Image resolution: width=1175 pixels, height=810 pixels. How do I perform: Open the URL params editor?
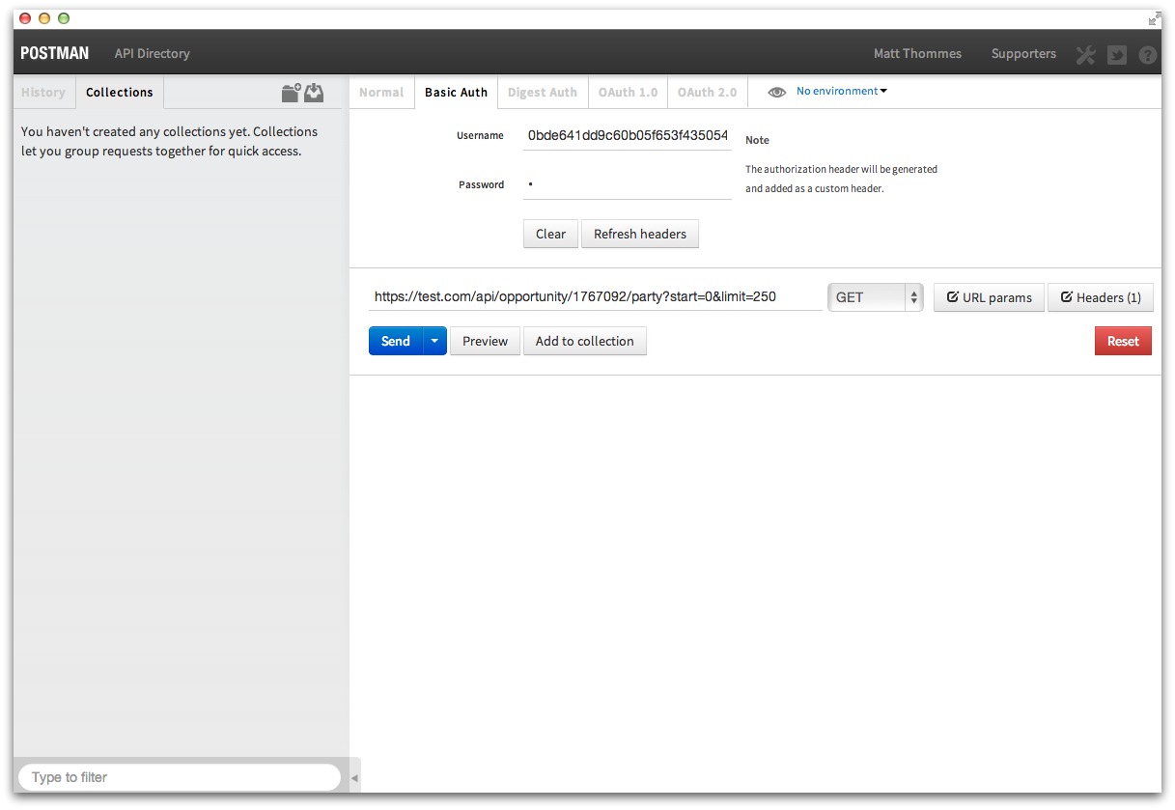tap(989, 297)
